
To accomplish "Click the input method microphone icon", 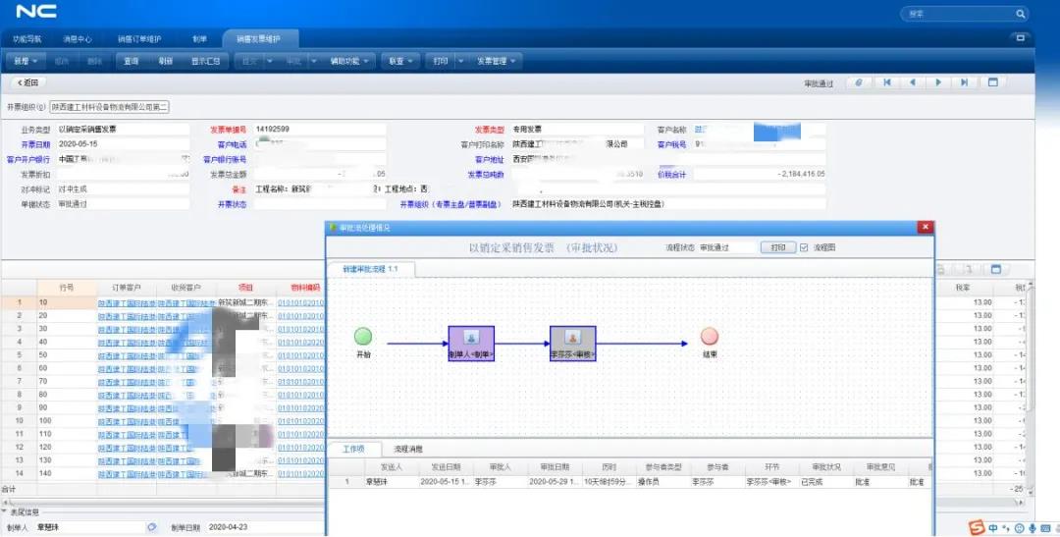I will coord(1033,528).
